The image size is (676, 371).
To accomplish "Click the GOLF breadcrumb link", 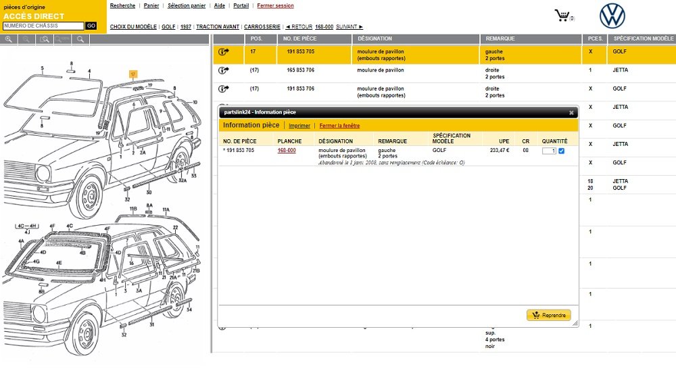I will [x=168, y=27].
